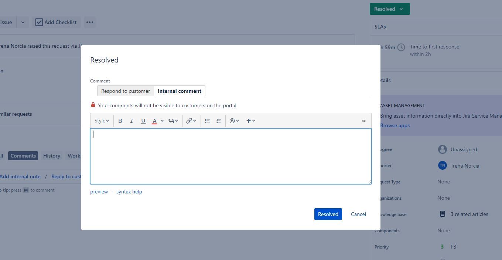Toggle bold formatting in comment editor
The height and width of the screenshot is (260, 502).
[120, 121]
